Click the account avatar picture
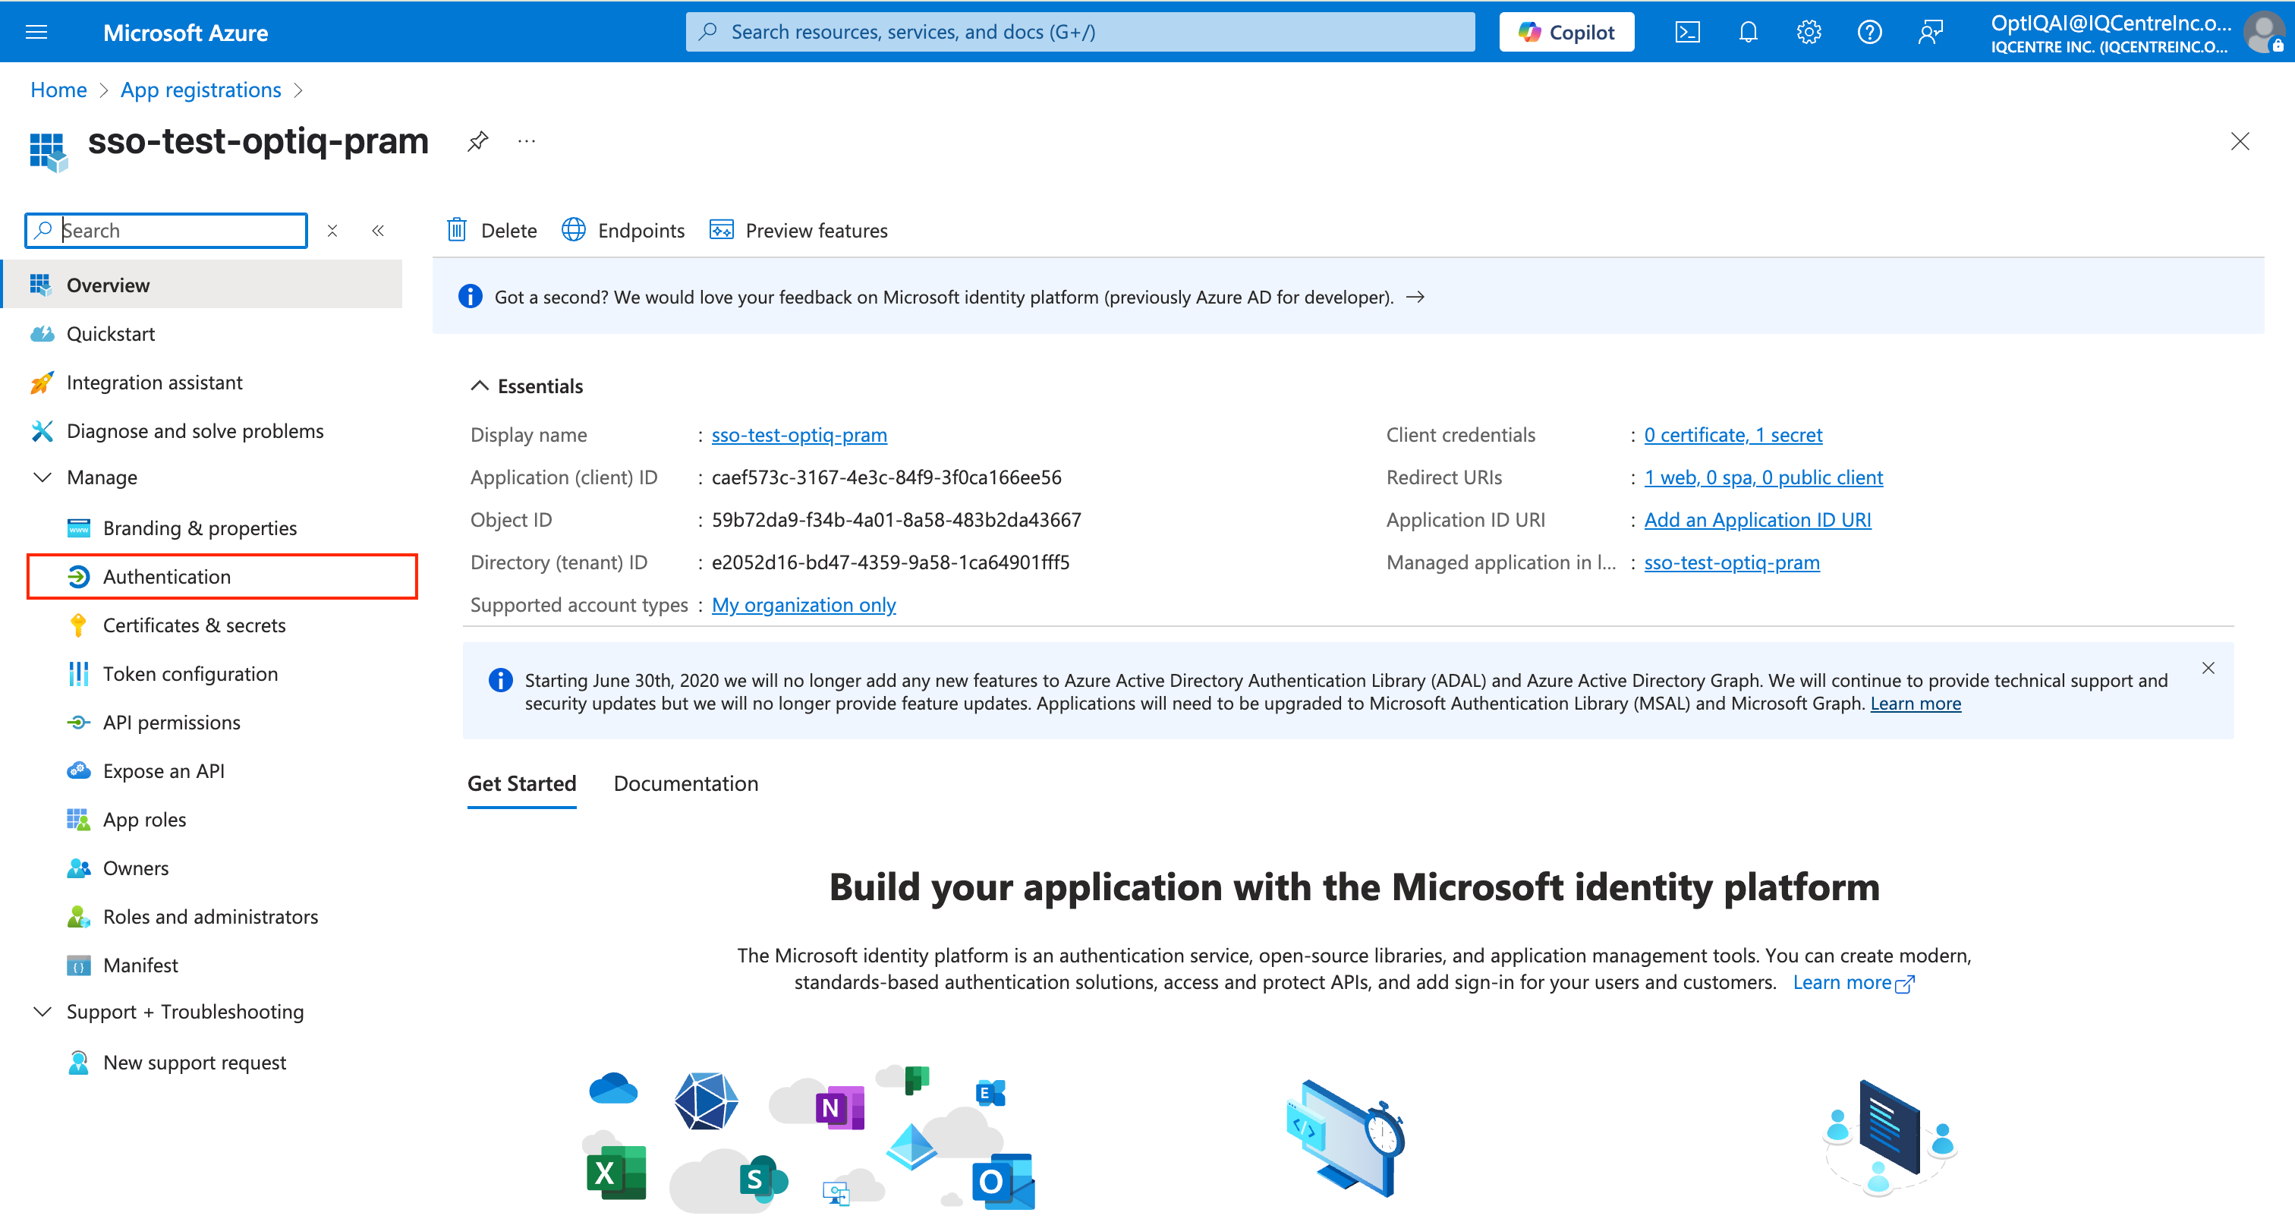 [2263, 33]
